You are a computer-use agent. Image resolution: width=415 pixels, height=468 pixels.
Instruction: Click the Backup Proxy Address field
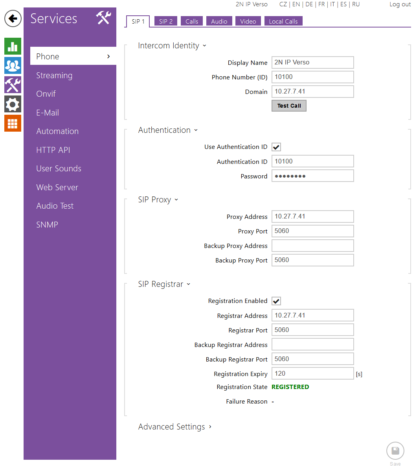tap(312, 246)
